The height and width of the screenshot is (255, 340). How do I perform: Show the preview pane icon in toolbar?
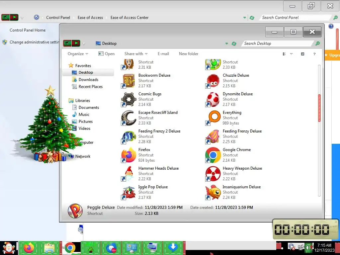tap(302, 54)
